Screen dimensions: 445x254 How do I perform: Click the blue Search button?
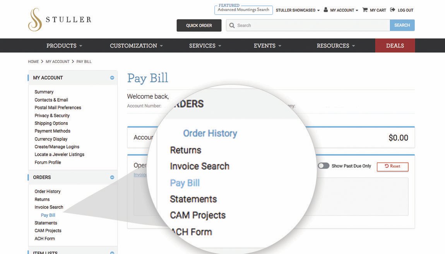point(402,25)
